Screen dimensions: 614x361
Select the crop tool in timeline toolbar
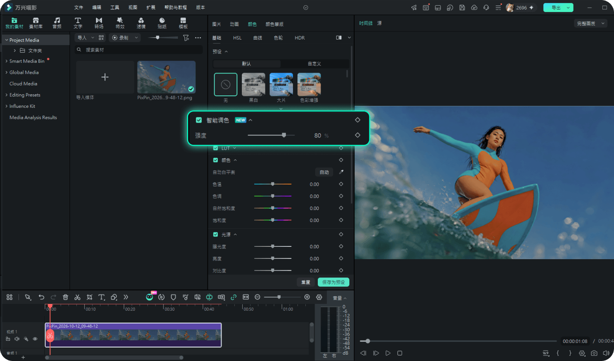(90, 297)
